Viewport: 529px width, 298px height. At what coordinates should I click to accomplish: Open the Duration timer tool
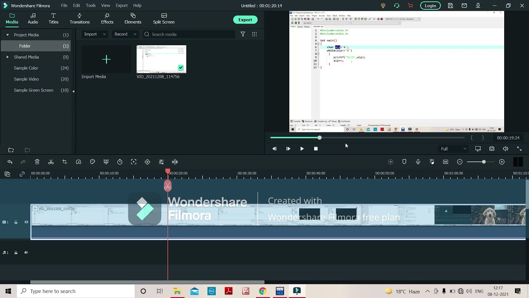tap(120, 162)
